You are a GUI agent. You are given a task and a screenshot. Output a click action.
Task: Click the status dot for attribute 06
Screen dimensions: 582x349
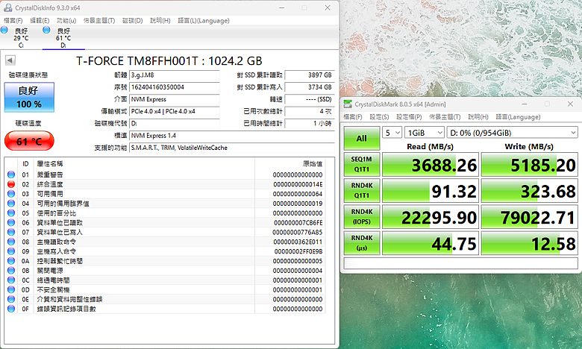coord(11,222)
